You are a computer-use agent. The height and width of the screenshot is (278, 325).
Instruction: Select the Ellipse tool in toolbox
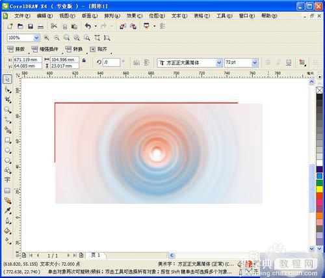pyautogui.click(x=8, y=150)
